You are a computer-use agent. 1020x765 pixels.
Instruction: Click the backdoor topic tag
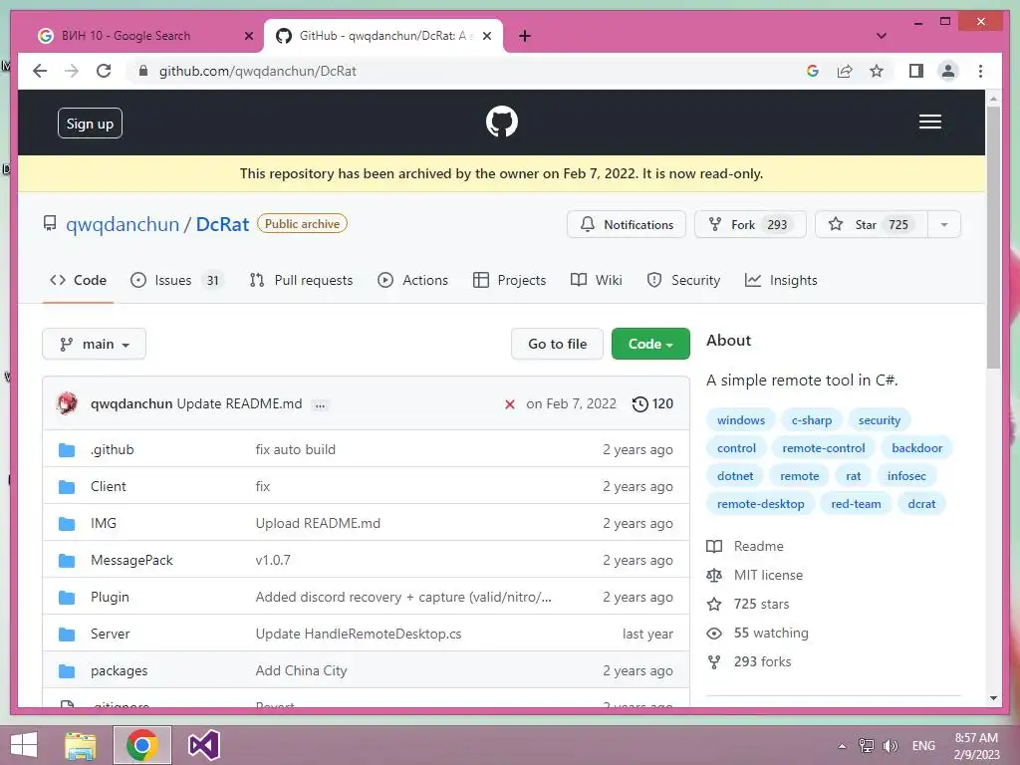(x=916, y=447)
